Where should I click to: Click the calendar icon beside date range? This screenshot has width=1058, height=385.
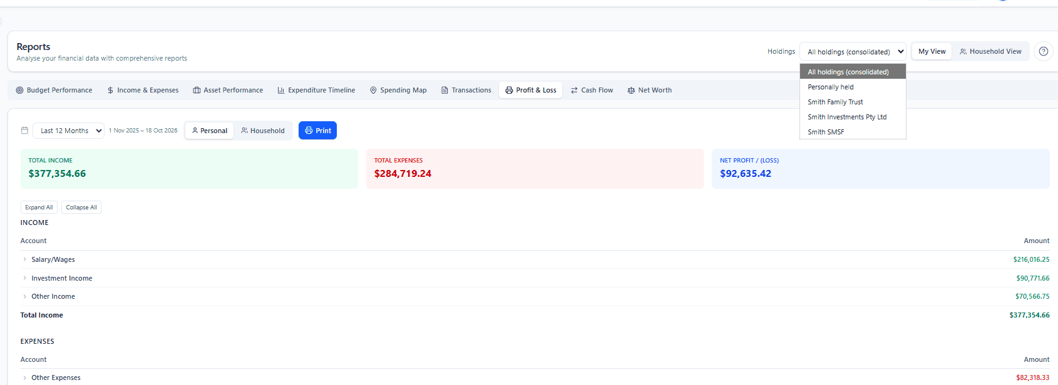(24, 131)
